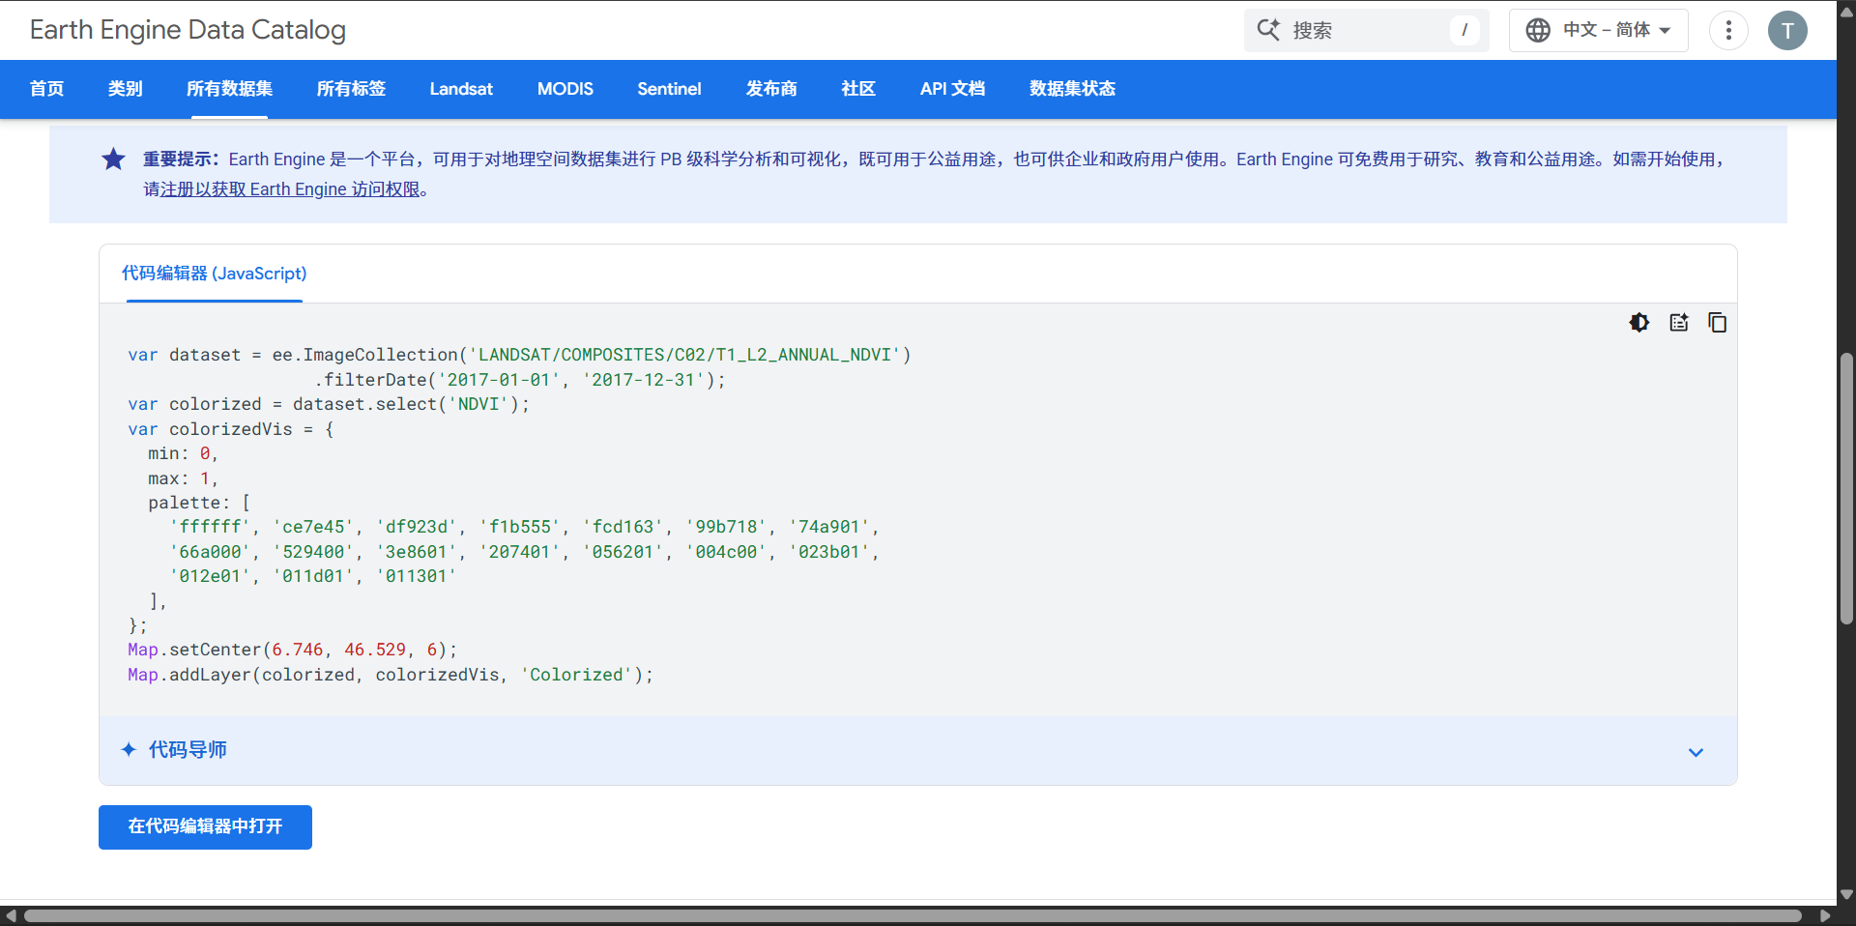Open the 发布商 nav item

click(771, 89)
